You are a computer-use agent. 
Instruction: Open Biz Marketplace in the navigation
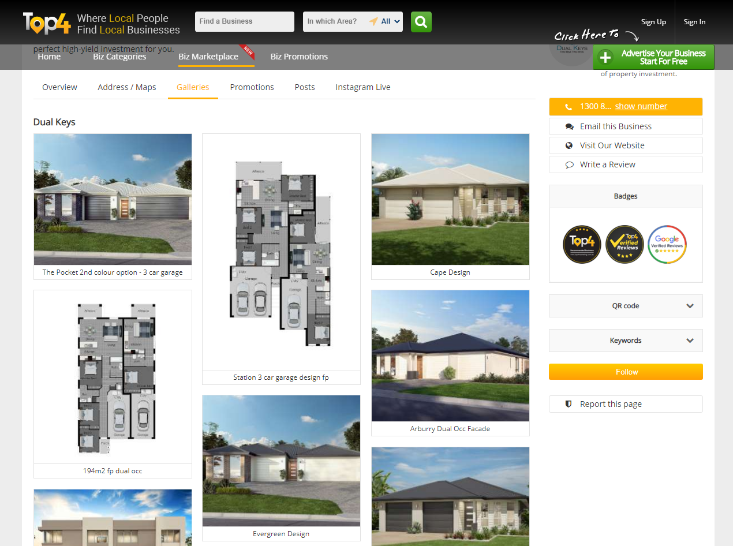208,57
